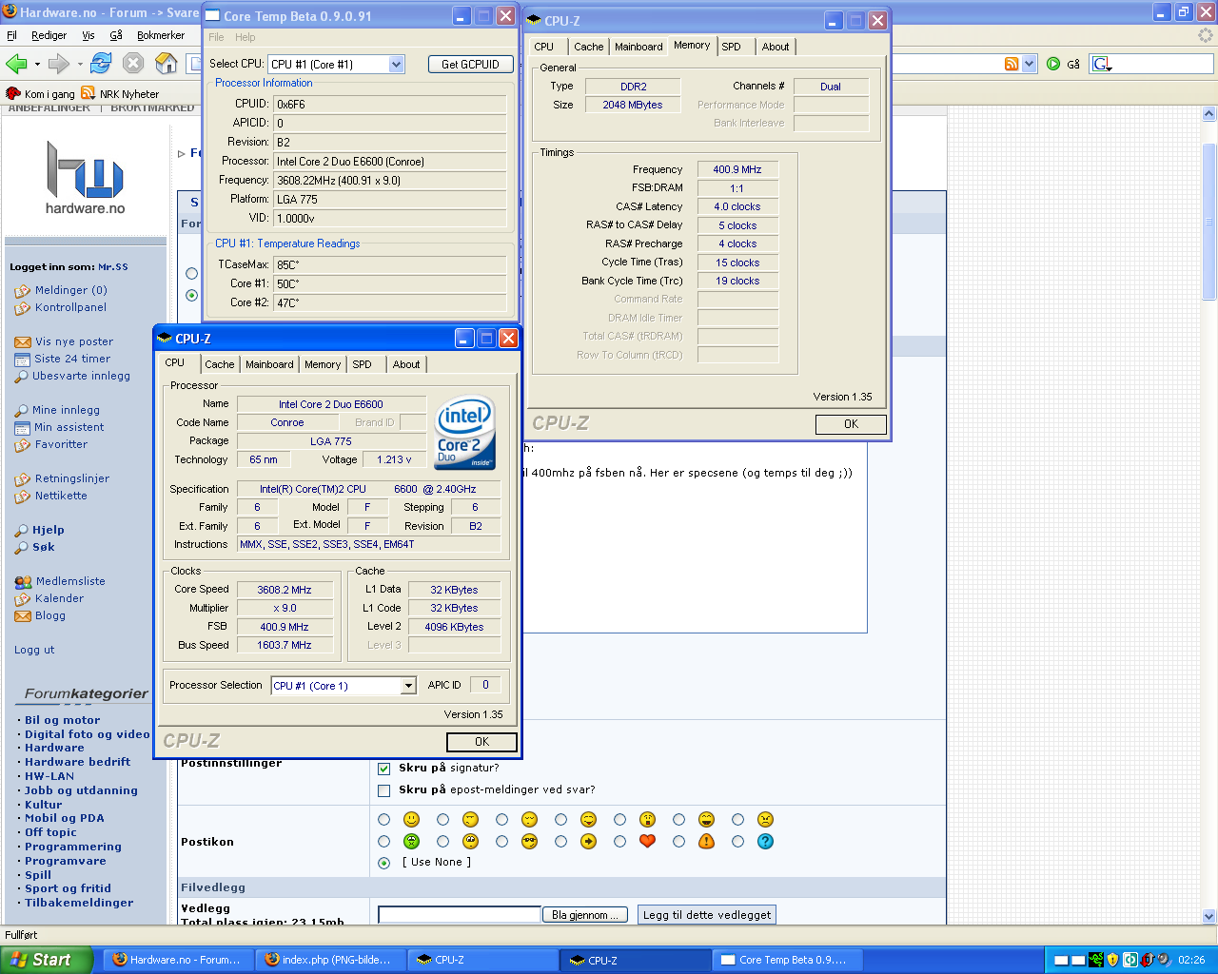Open the File menu in Core Temp
This screenshot has width=1218, height=974.
[x=216, y=37]
